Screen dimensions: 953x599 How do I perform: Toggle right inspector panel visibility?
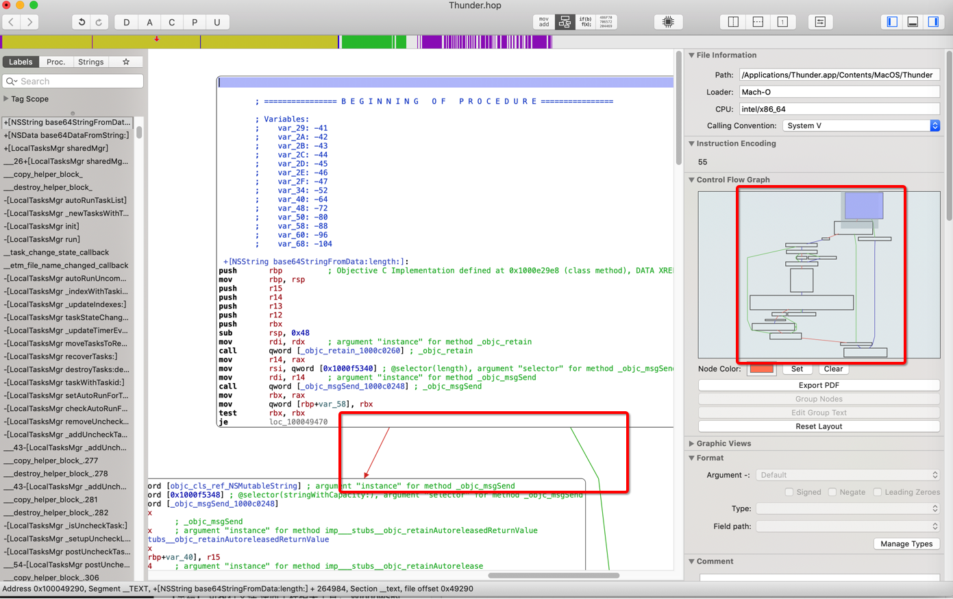click(933, 22)
